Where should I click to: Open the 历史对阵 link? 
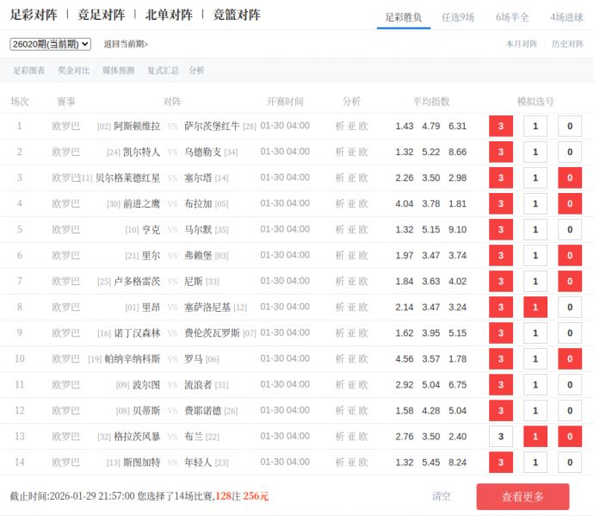pos(567,44)
